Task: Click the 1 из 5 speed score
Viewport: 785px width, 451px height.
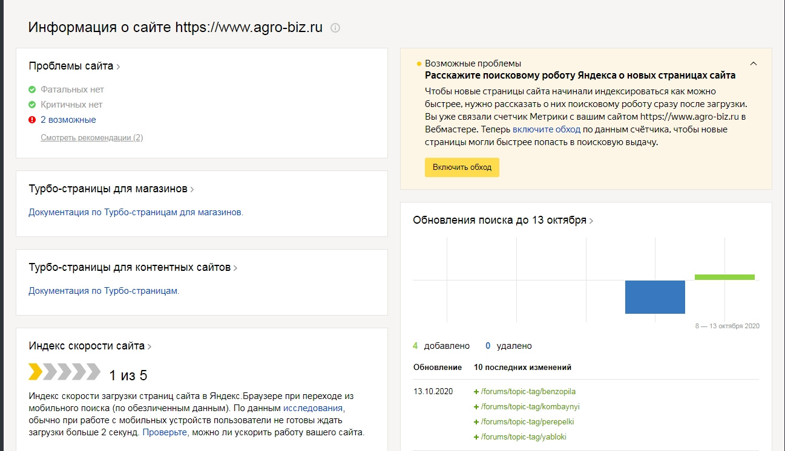Action: [128, 375]
